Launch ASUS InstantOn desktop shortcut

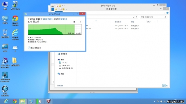(5, 91)
